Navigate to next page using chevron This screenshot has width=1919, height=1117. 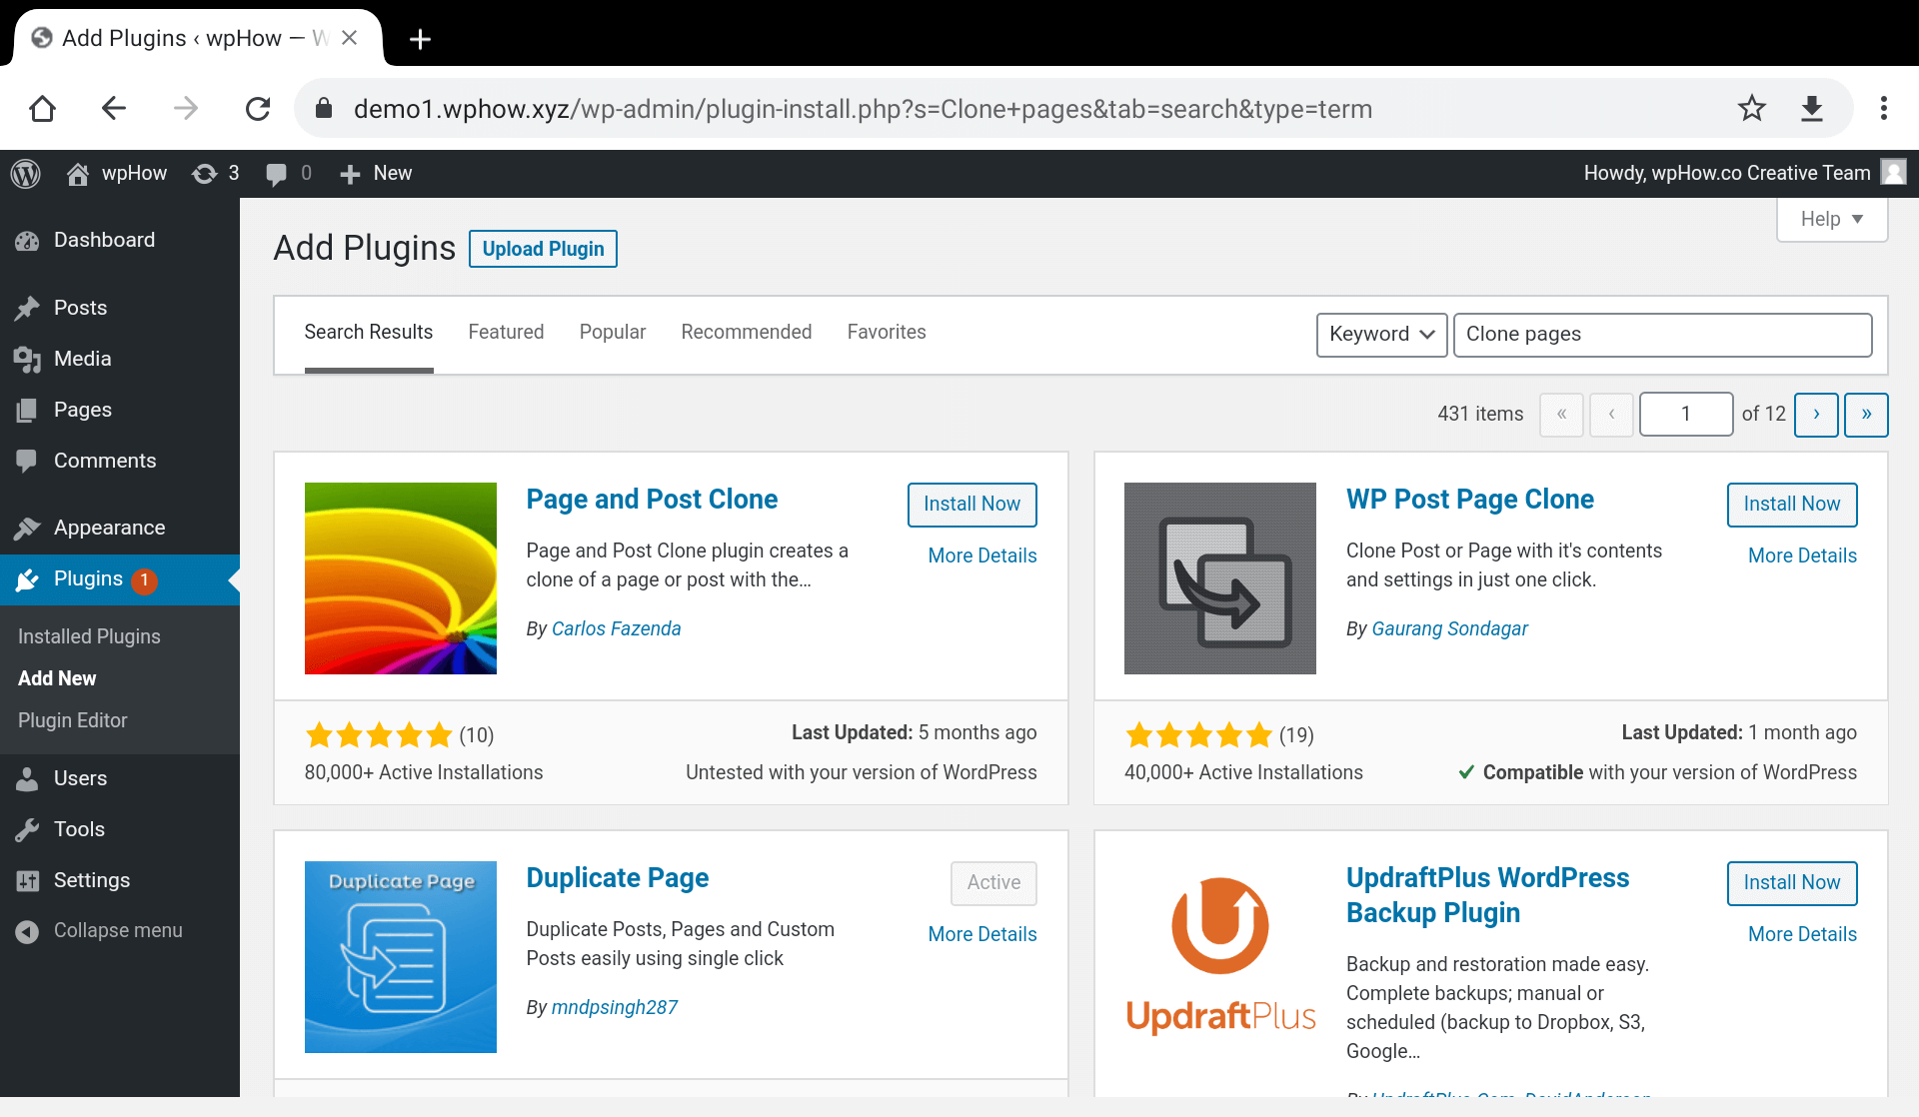[1817, 414]
